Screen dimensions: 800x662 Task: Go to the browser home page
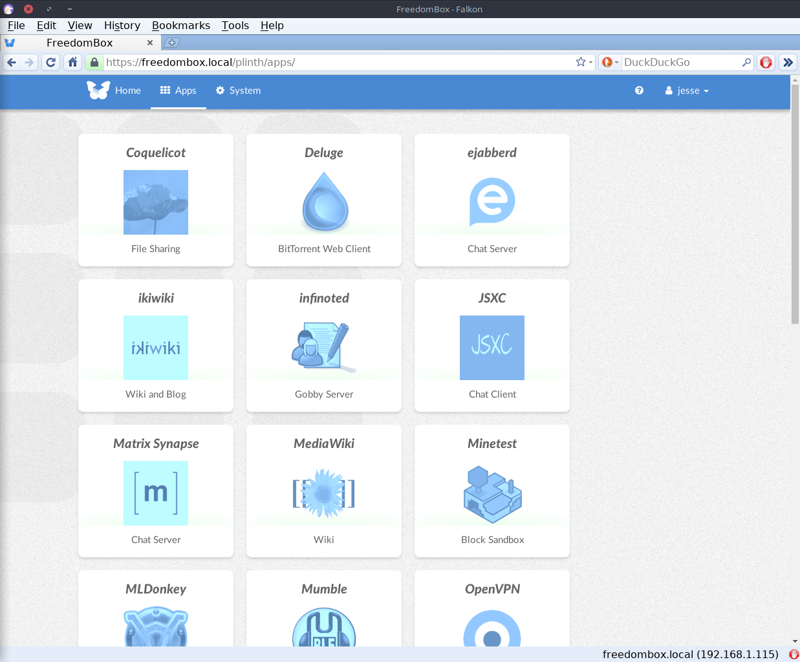coord(73,62)
